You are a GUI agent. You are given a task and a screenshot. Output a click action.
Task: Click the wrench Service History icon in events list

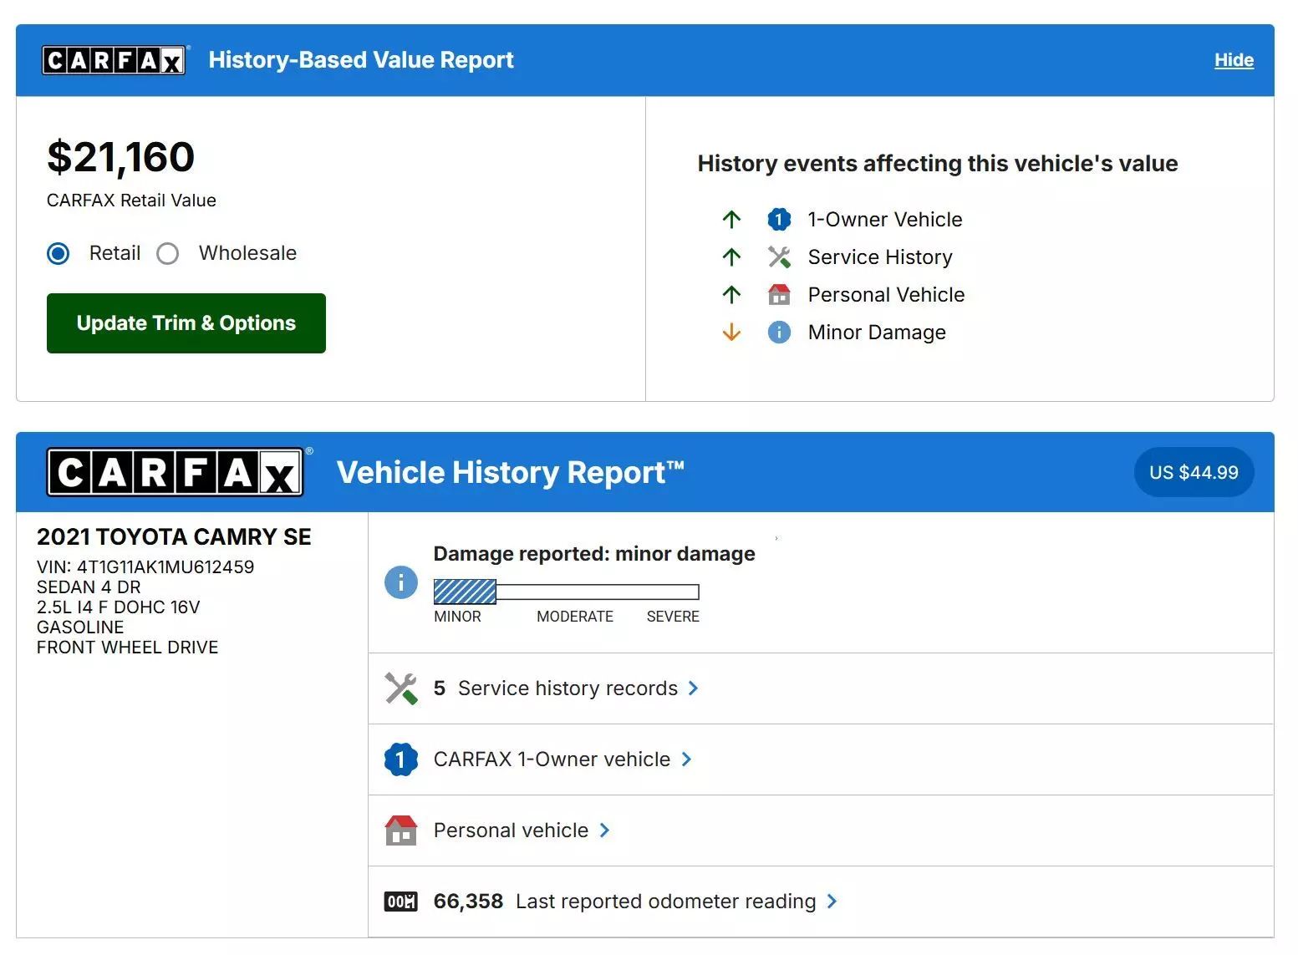click(779, 257)
